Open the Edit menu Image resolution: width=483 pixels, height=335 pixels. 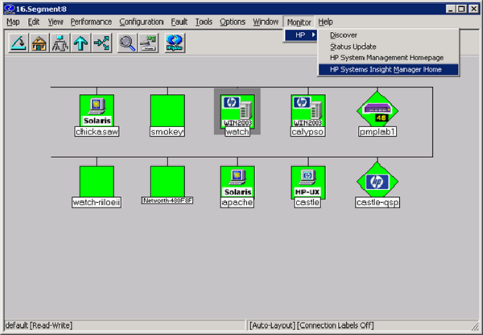click(34, 22)
